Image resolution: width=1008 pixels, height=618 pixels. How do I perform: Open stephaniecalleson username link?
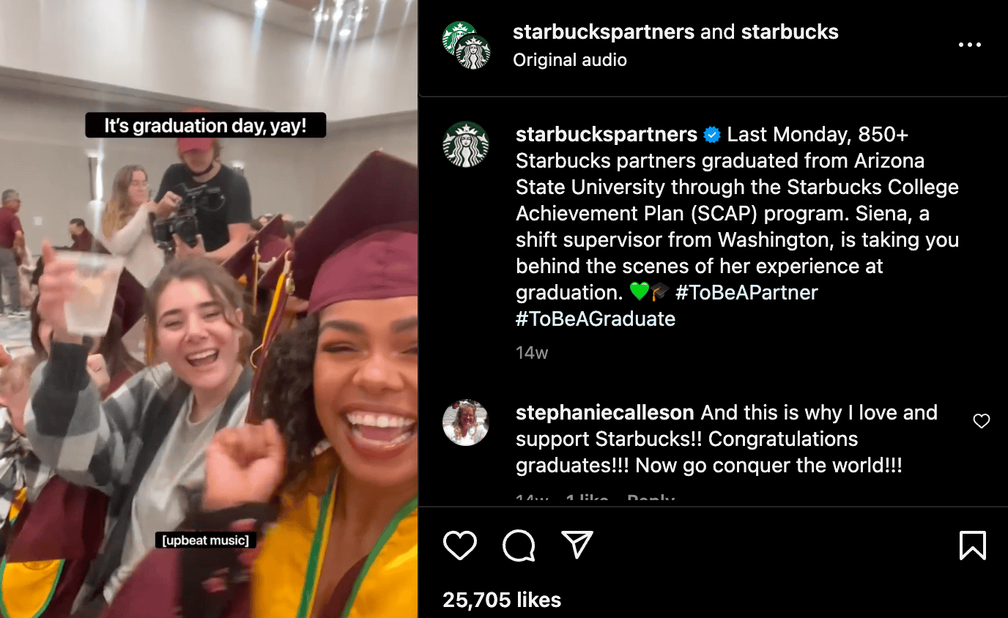(x=605, y=413)
